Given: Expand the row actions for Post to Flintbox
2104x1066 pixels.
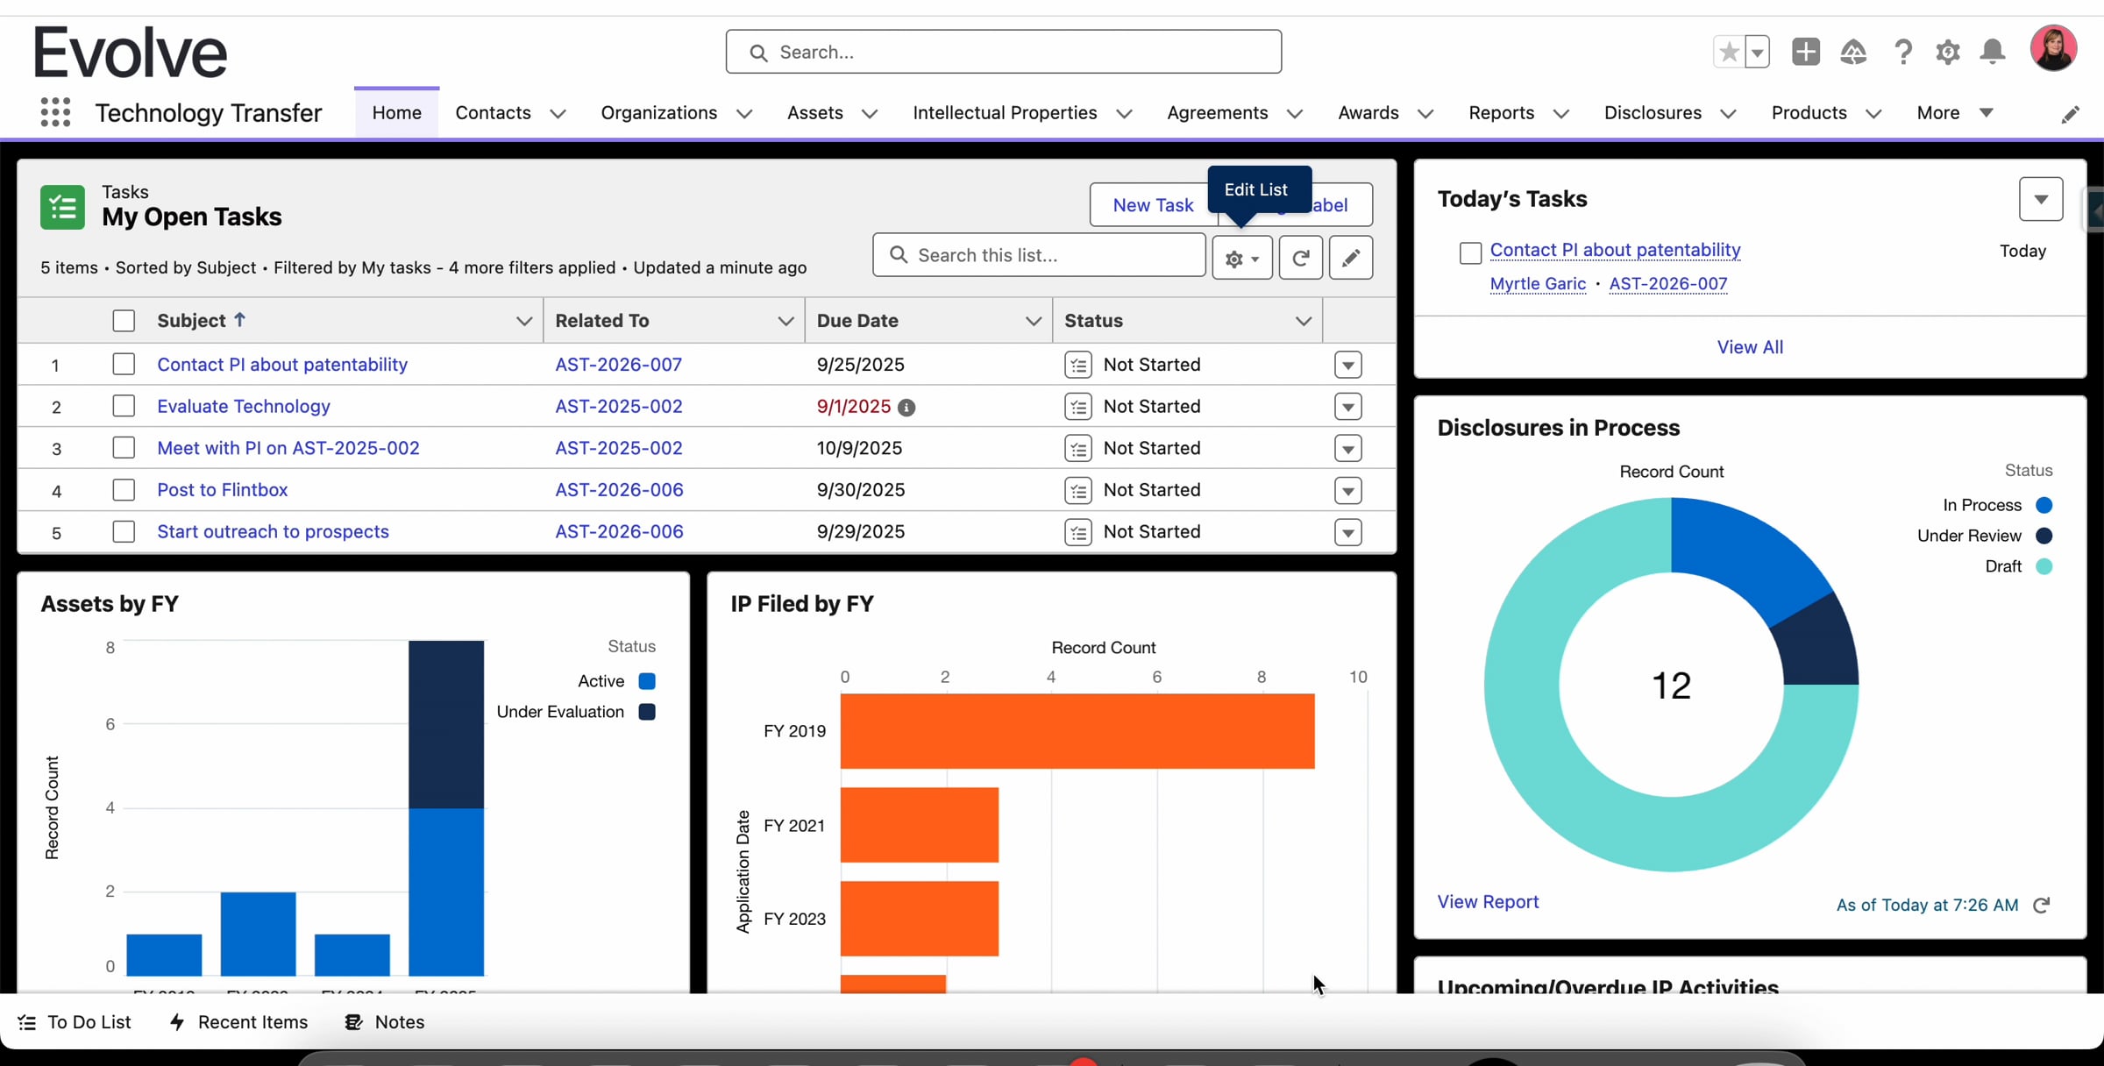Looking at the screenshot, I should click(1347, 490).
